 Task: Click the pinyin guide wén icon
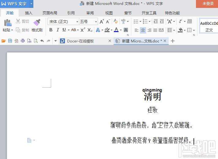[x=123, y=21]
